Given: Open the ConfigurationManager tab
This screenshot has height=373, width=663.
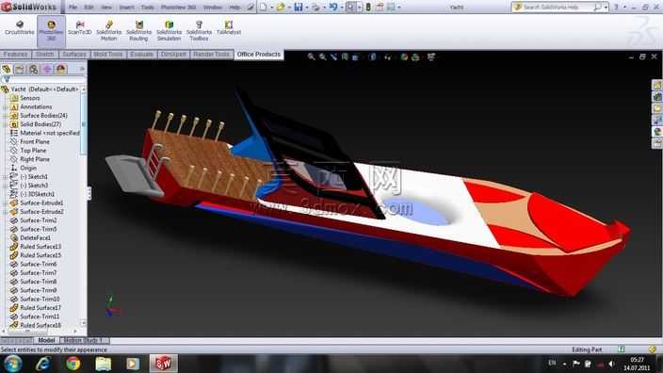Looking at the screenshot, I should (33, 69).
